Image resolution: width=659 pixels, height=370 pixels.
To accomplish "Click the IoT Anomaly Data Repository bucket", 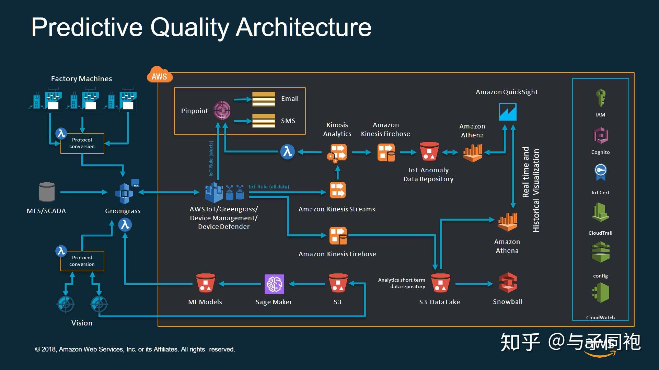I will pos(429,151).
